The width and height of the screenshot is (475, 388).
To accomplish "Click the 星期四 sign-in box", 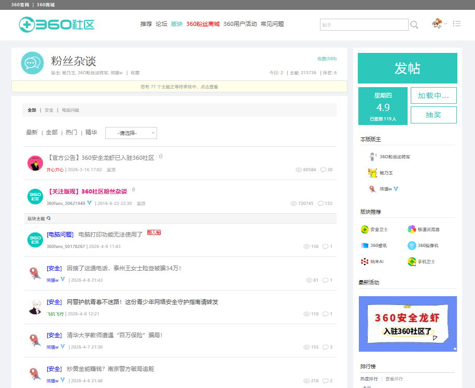I will click(383, 106).
